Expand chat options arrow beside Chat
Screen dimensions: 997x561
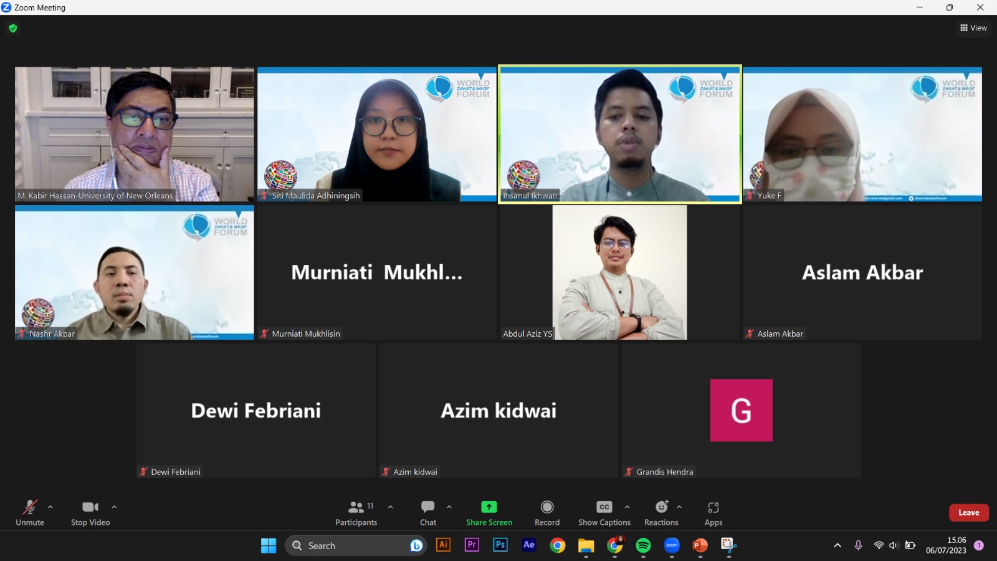449,507
